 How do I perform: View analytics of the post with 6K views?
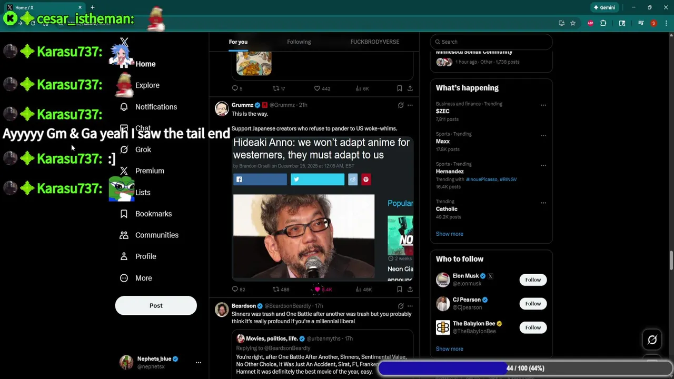(362, 88)
